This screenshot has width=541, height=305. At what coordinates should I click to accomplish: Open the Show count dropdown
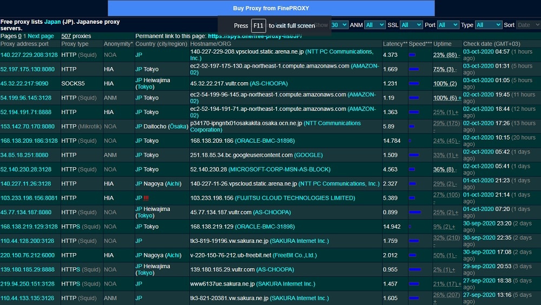click(x=339, y=25)
